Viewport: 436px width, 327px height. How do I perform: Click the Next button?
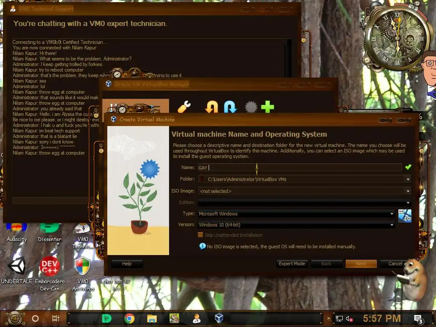pos(361,264)
